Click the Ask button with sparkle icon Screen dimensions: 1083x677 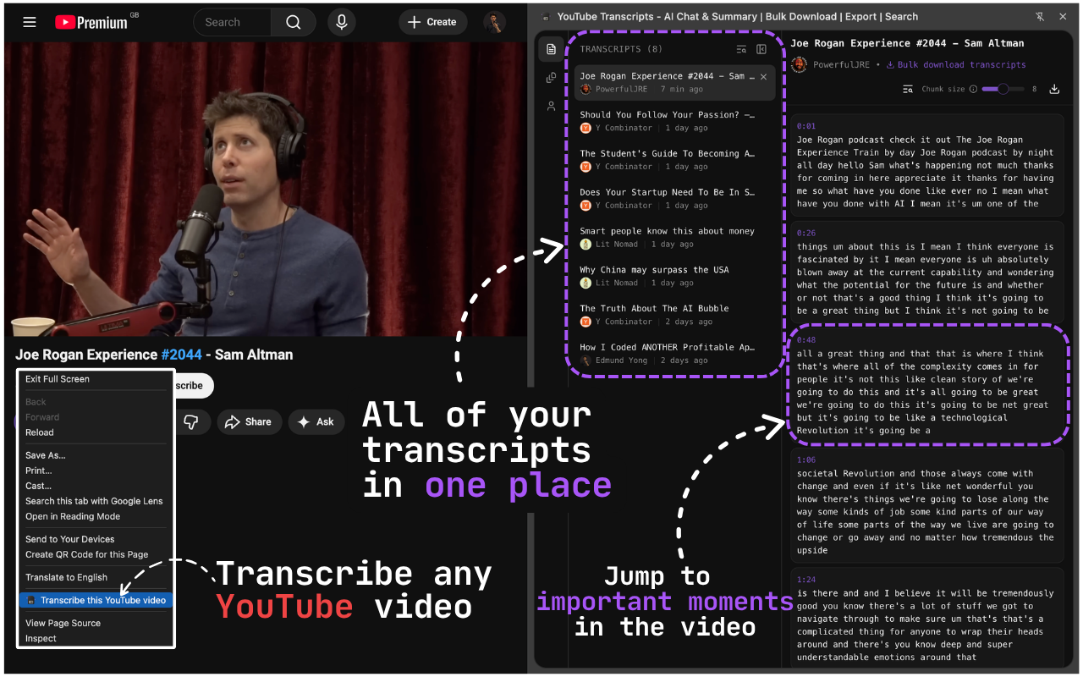pos(316,421)
